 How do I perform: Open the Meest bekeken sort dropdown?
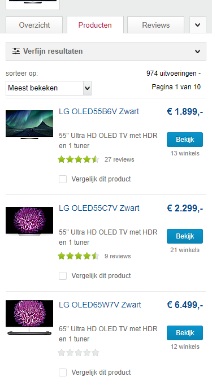pyautogui.click(x=49, y=88)
